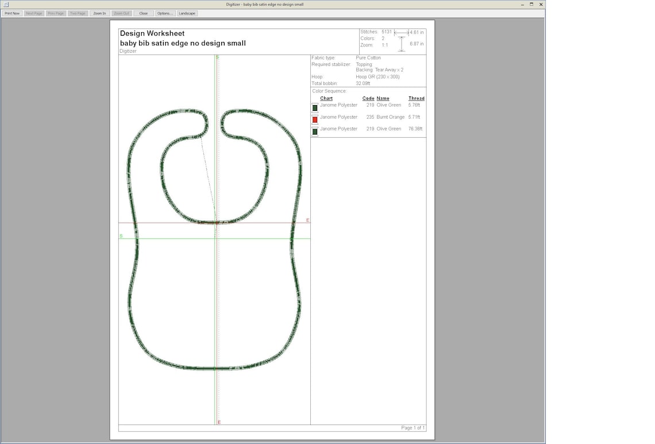This screenshot has width=655, height=444.
Task: Click the Digitizer icon in the title bar
Action: [6, 4]
